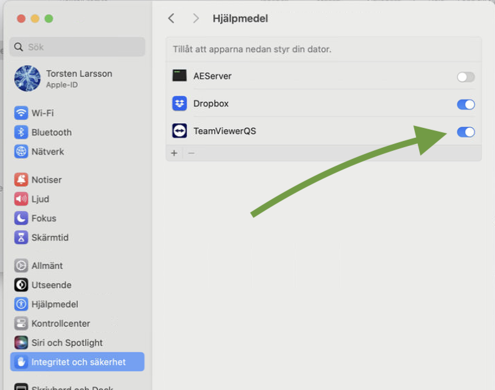Click the green zoom window button

pos(49,19)
